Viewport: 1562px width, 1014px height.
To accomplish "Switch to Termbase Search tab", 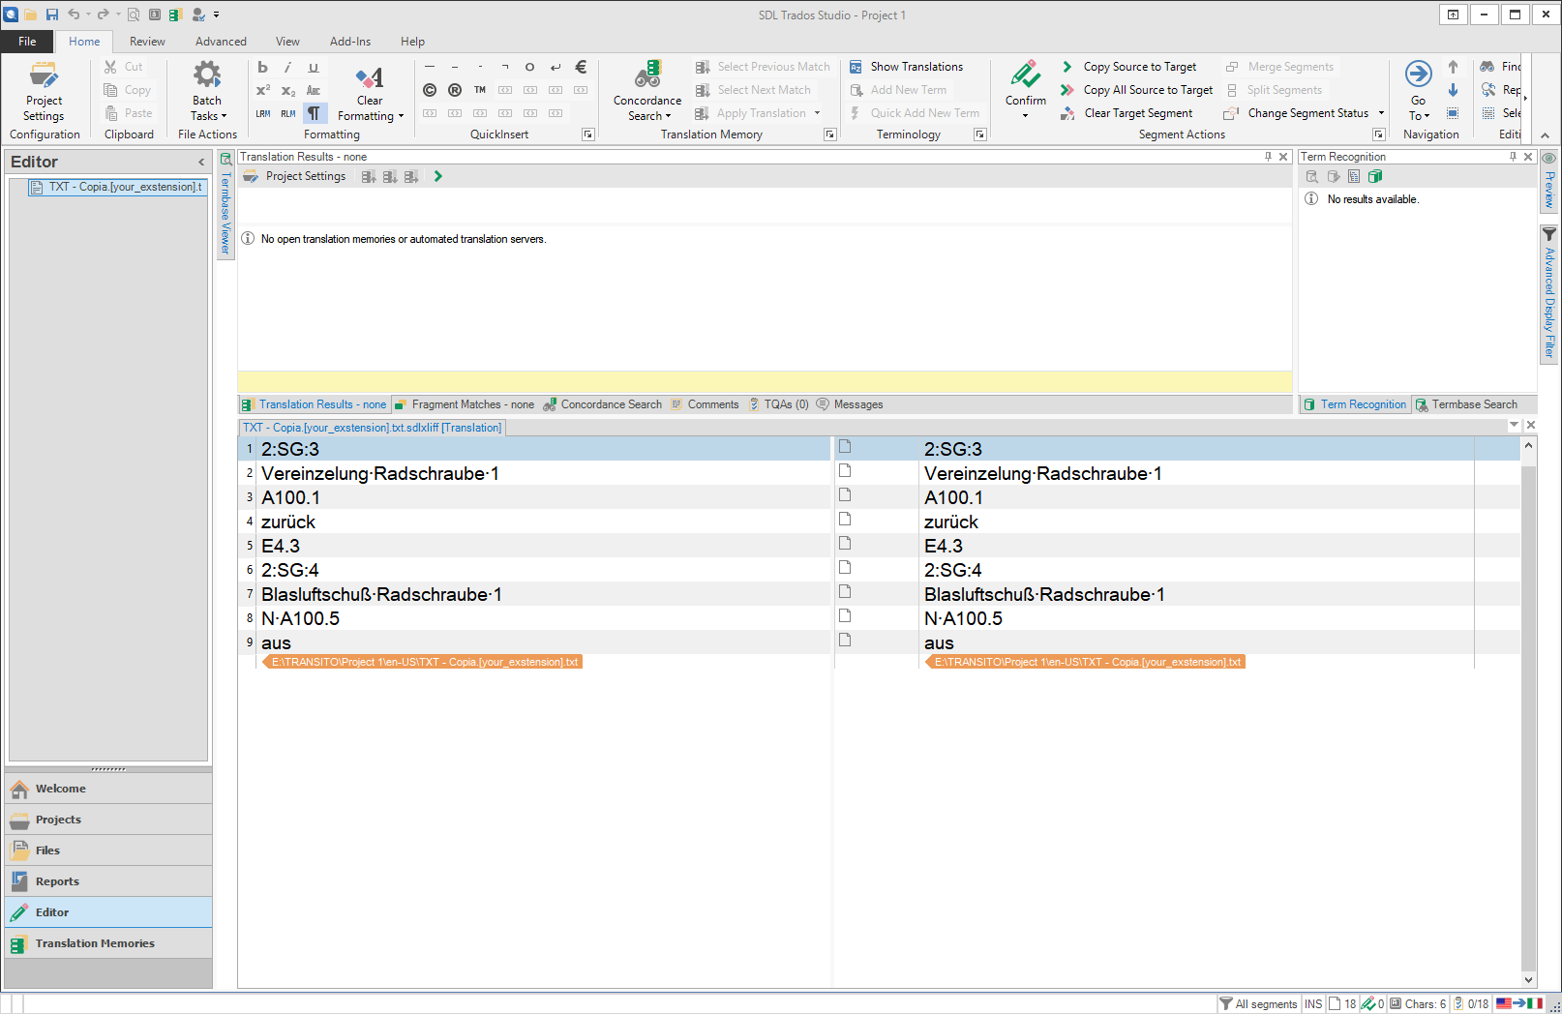I will pos(1466,404).
